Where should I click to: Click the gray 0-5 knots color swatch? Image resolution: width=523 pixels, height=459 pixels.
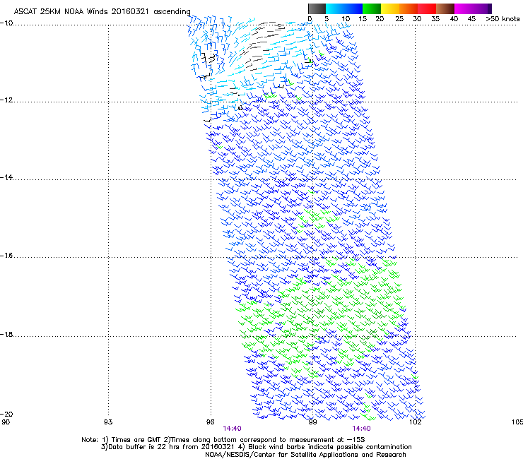[317, 8]
